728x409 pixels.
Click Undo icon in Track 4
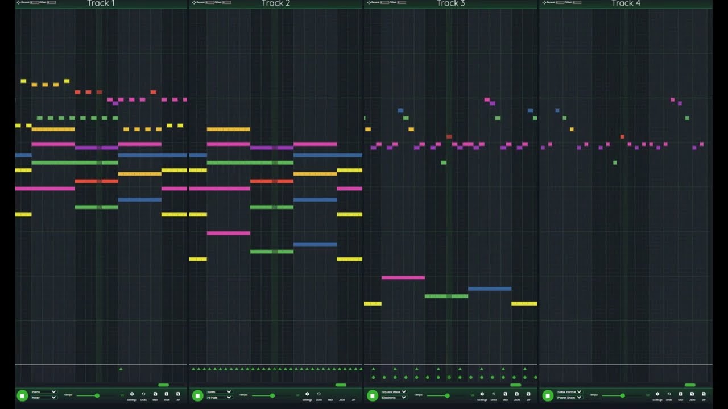(x=669, y=394)
